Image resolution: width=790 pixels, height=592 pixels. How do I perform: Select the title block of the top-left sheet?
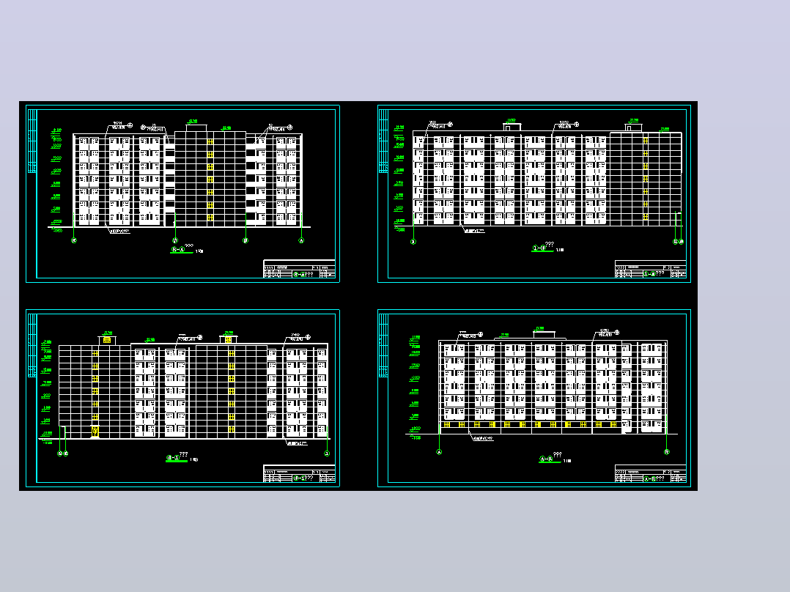pyautogui.click(x=299, y=269)
